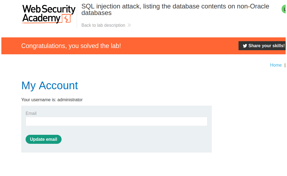Click the vertical separator beside Home
This screenshot has height=176, width=287.
[x=285, y=65]
